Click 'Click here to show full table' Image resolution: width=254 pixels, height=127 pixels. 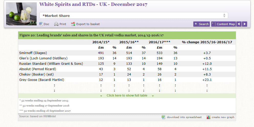pyautogui.click(x=127, y=96)
